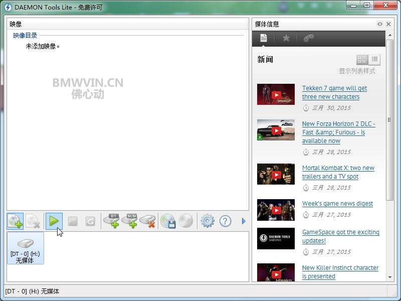Expand toolbar with the blue arrow
The width and height of the screenshot is (401, 301).
click(244, 221)
